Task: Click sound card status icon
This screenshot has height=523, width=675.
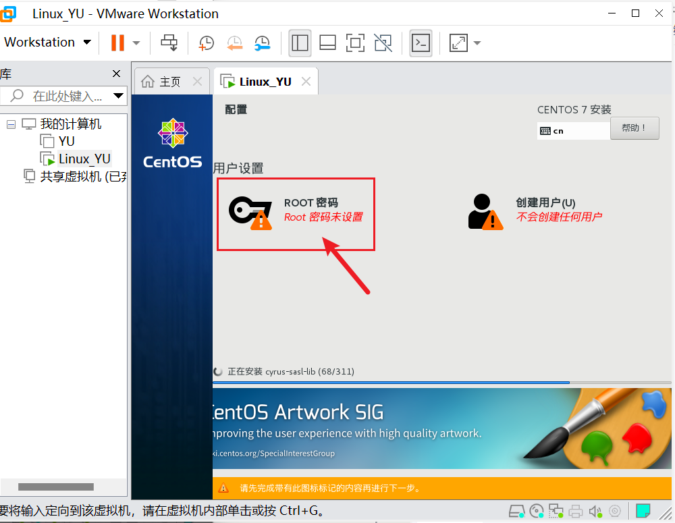Action: pos(595,512)
